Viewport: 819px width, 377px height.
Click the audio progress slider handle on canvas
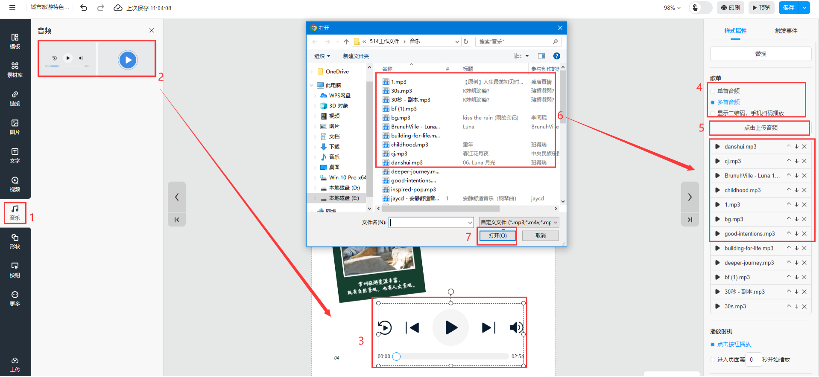pyautogui.click(x=396, y=357)
